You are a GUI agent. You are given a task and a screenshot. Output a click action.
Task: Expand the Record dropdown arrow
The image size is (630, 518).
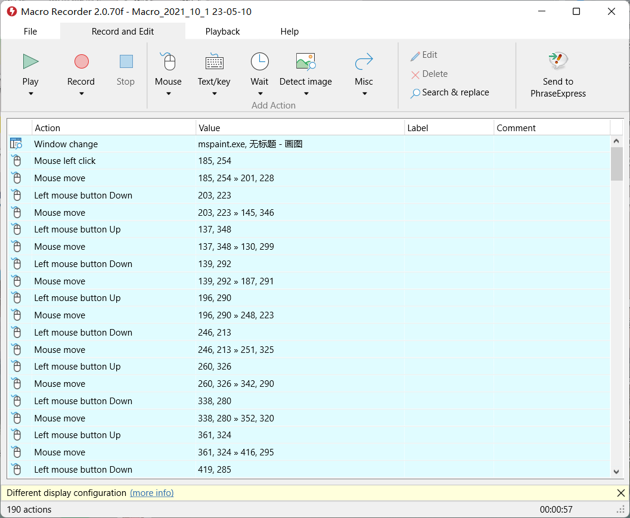point(81,94)
